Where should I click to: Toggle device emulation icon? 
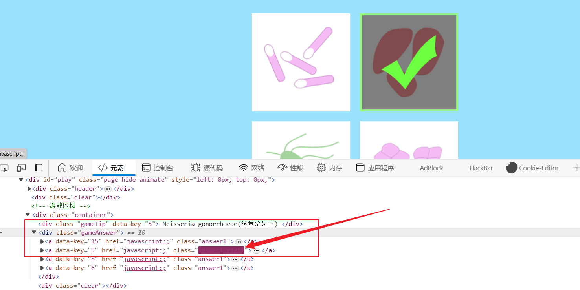click(22, 168)
